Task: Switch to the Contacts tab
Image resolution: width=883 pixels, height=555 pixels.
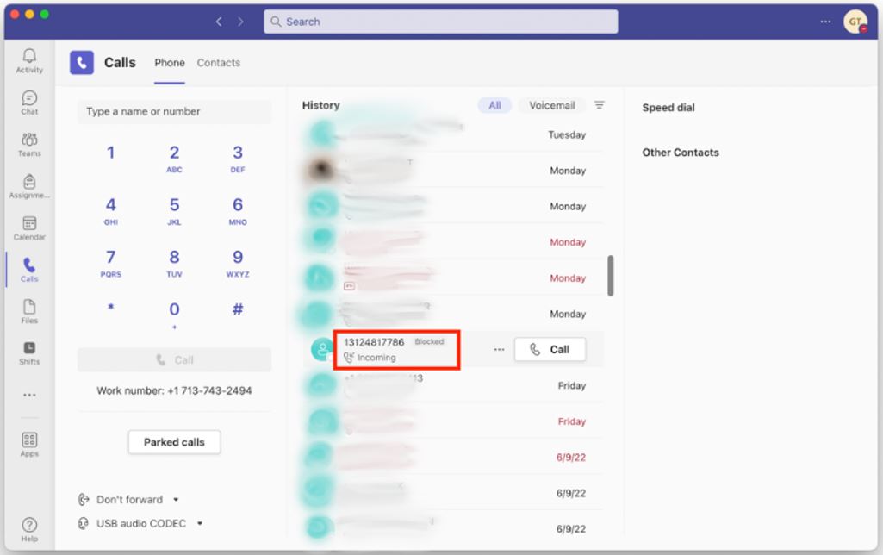Action: 218,62
